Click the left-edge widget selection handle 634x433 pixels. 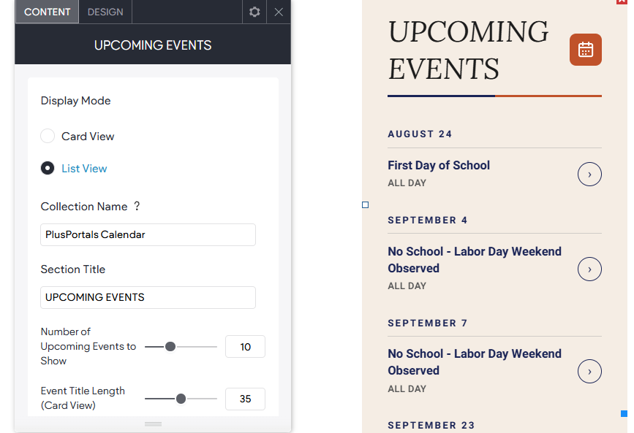[365, 204]
